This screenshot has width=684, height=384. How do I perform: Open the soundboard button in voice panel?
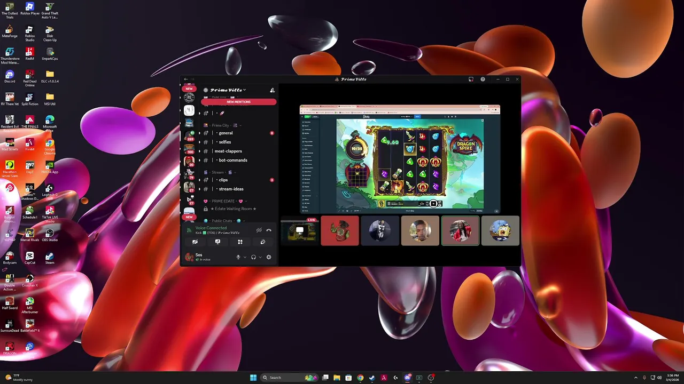point(262,242)
